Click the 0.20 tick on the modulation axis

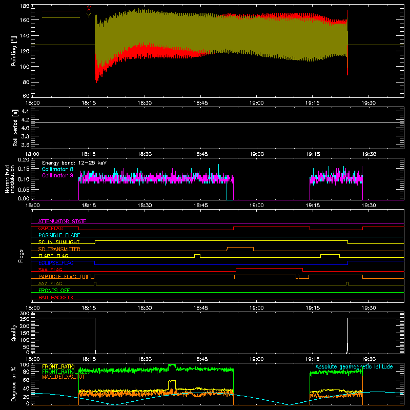pos(24,160)
